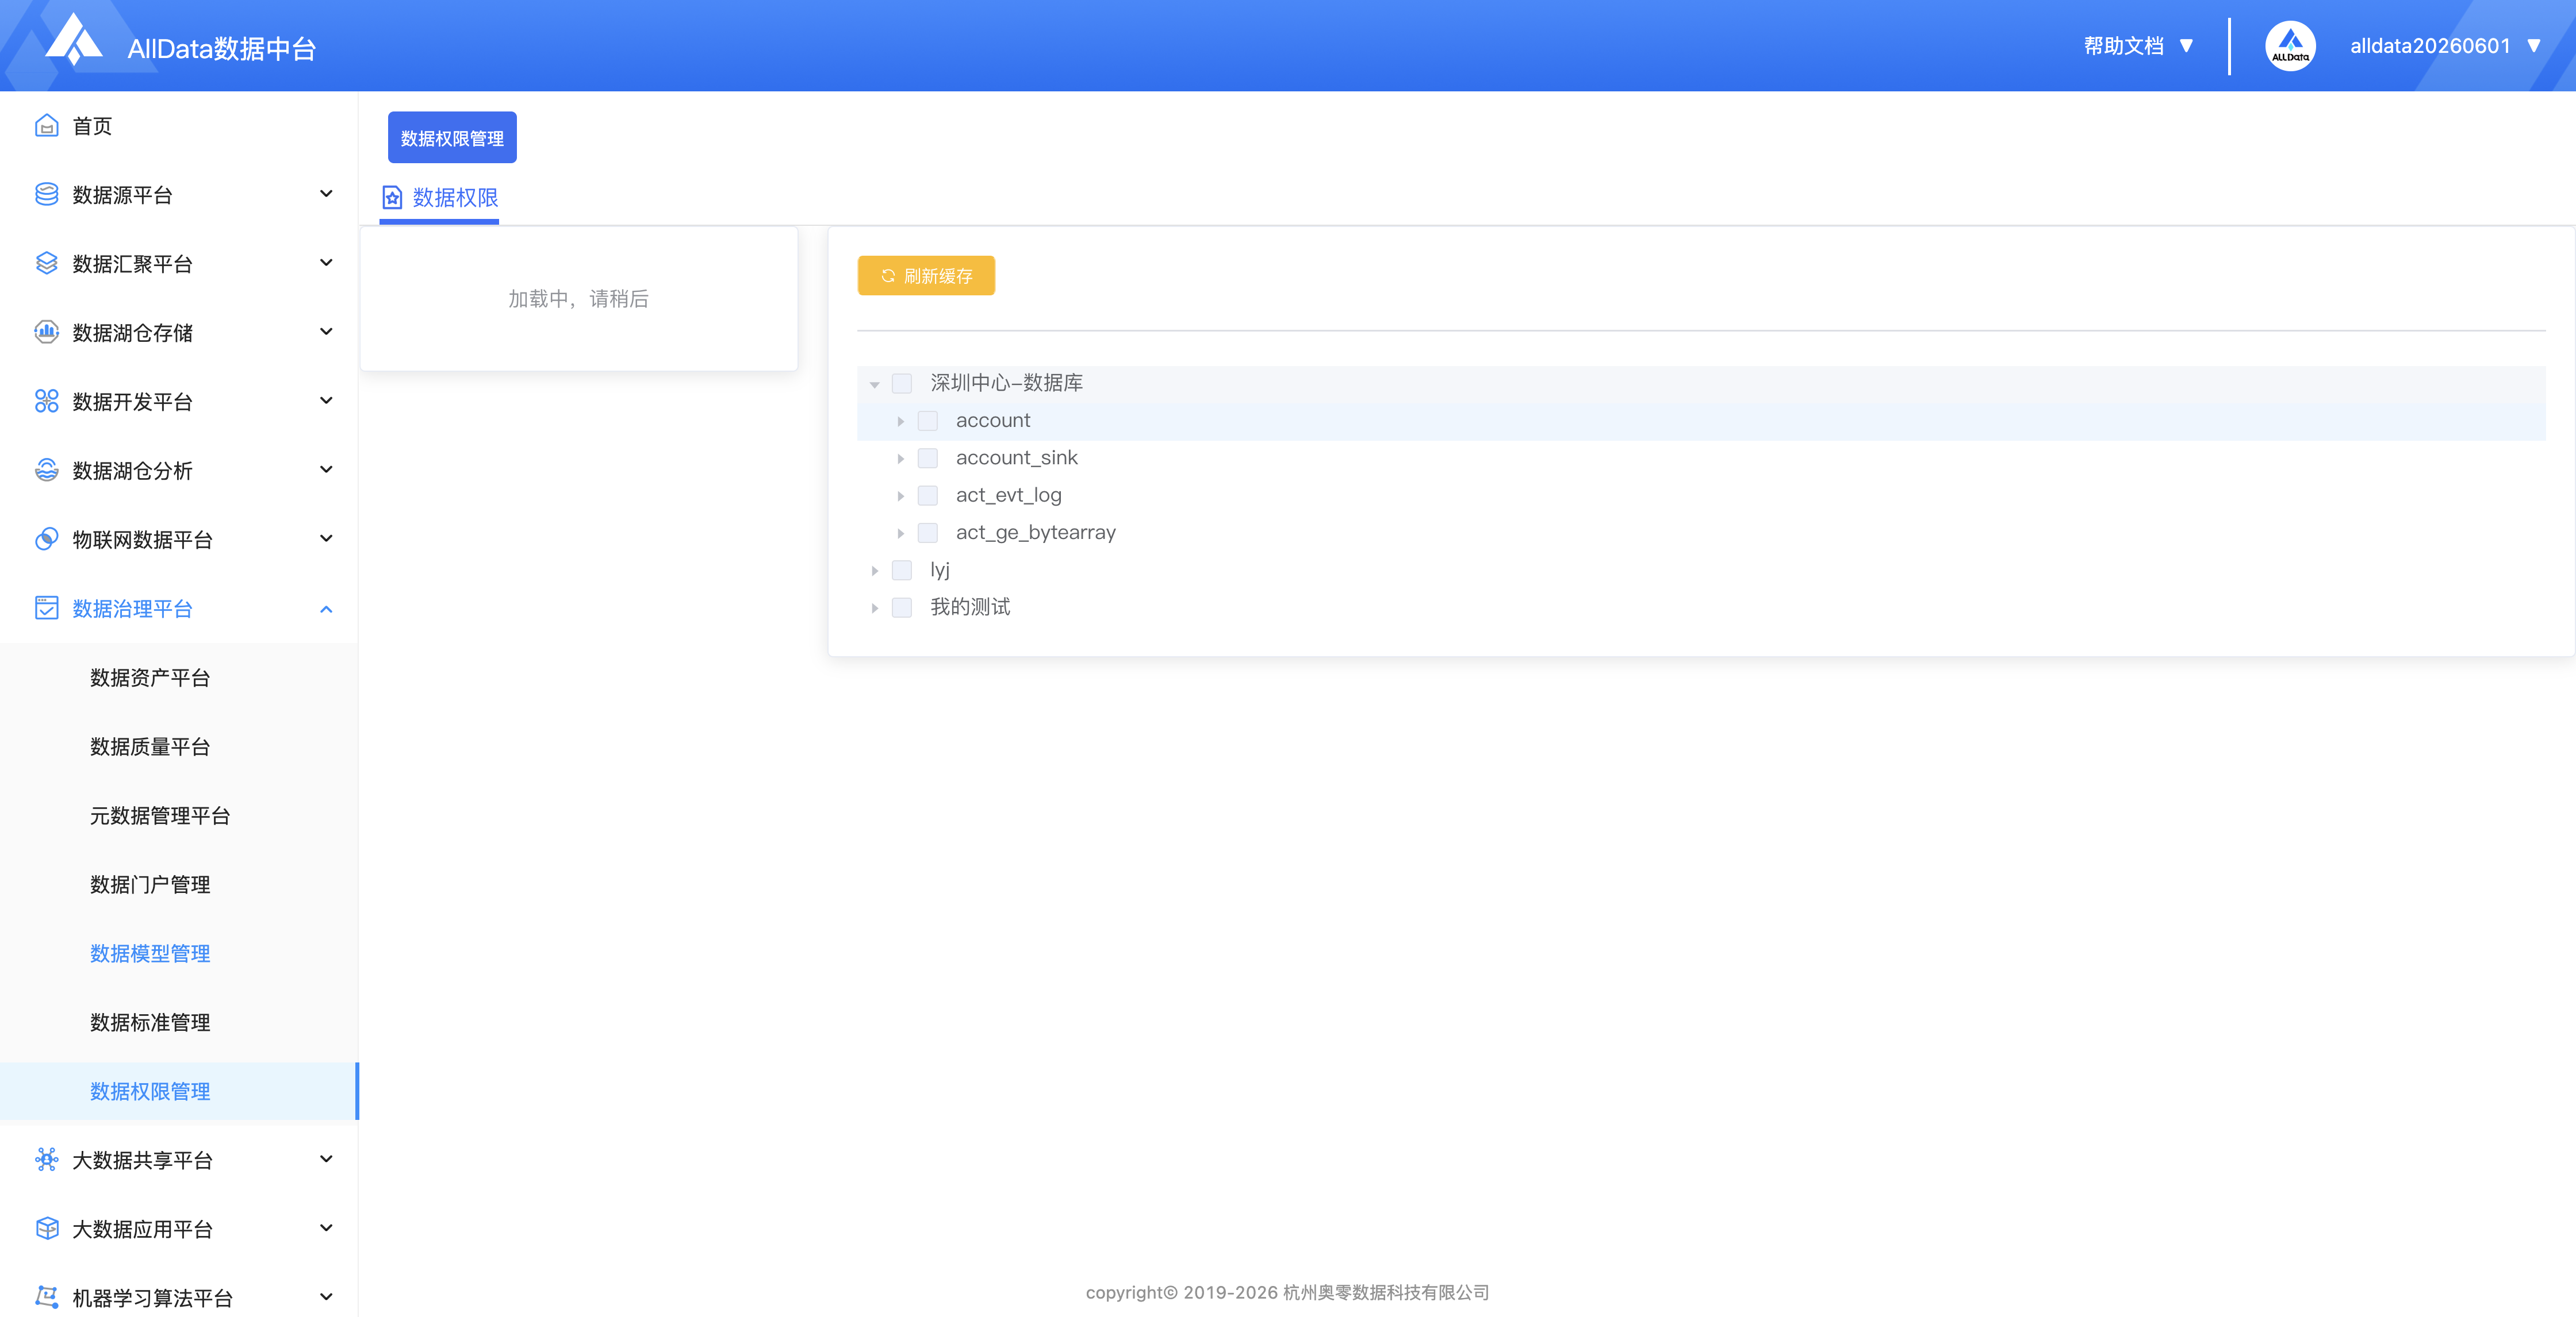Screen dimensions: 2576x1317
Task: Expand the act_evt_log node arrow
Action: (901, 496)
